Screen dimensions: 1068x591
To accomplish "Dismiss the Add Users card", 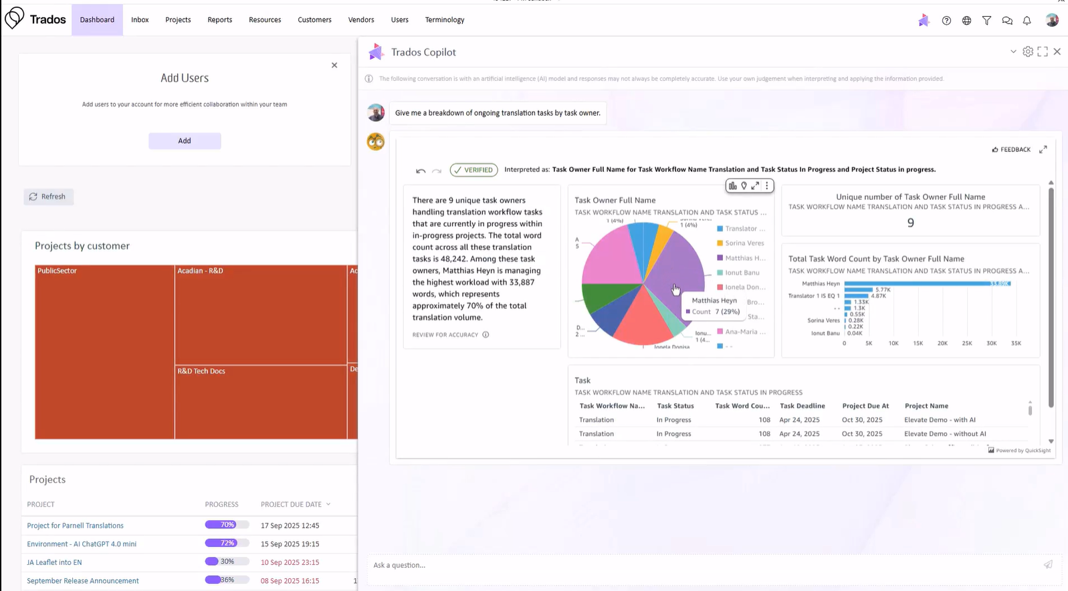I will point(334,65).
